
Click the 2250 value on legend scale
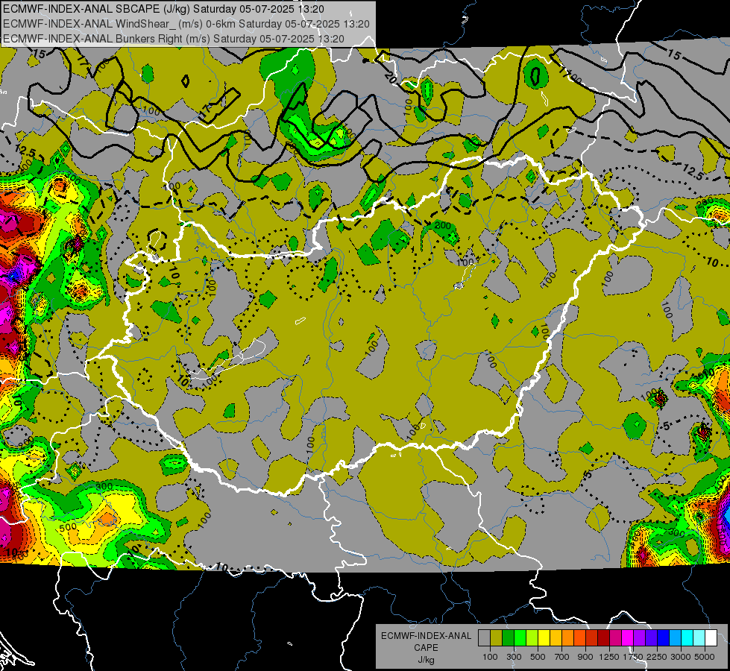click(x=657, y=657)
